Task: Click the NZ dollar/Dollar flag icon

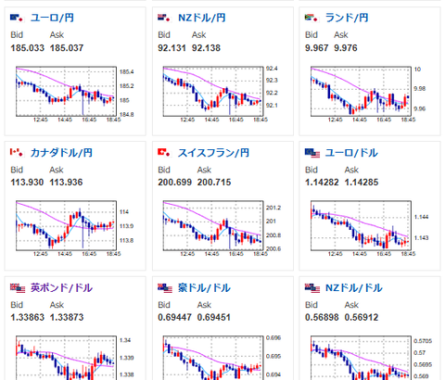Action: 312,288
